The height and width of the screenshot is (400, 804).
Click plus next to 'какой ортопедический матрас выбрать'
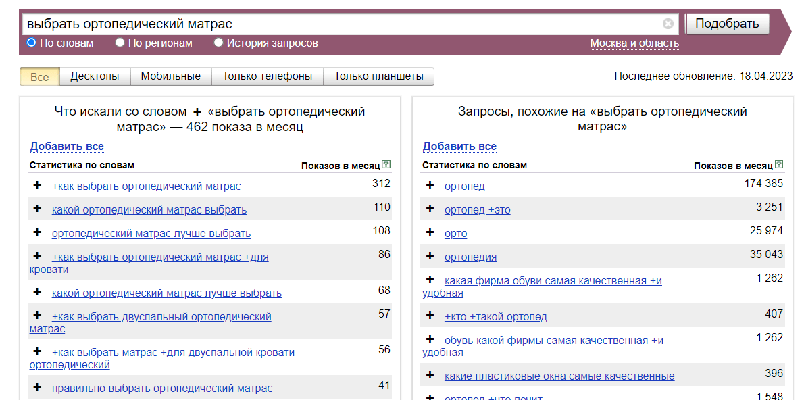pyautogui.click(x=37, y=209)
